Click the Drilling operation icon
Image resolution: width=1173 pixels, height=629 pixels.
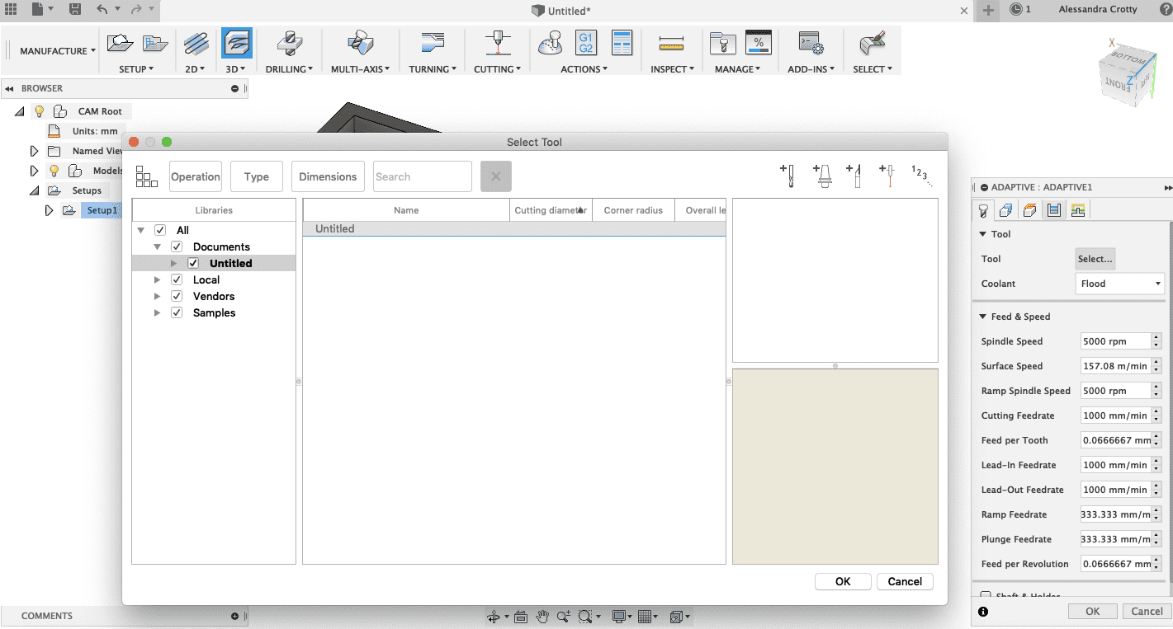288,43
